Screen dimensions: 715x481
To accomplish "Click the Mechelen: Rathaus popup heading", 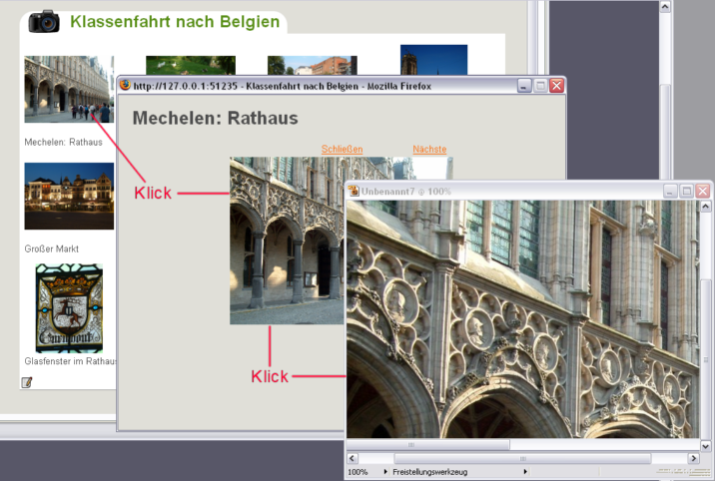I will [216, 118].
